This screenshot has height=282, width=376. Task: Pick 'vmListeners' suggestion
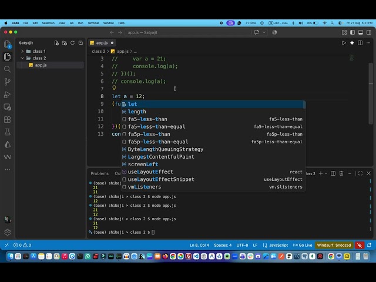(212, 187)
